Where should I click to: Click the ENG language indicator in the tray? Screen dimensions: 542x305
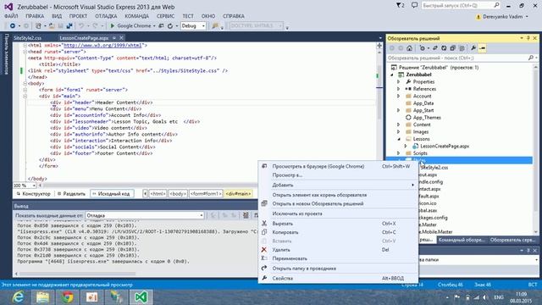coord(499,297)
